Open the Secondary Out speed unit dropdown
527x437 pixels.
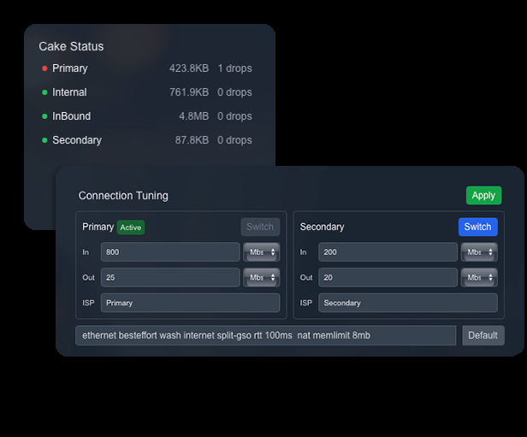tap(479, 277)
